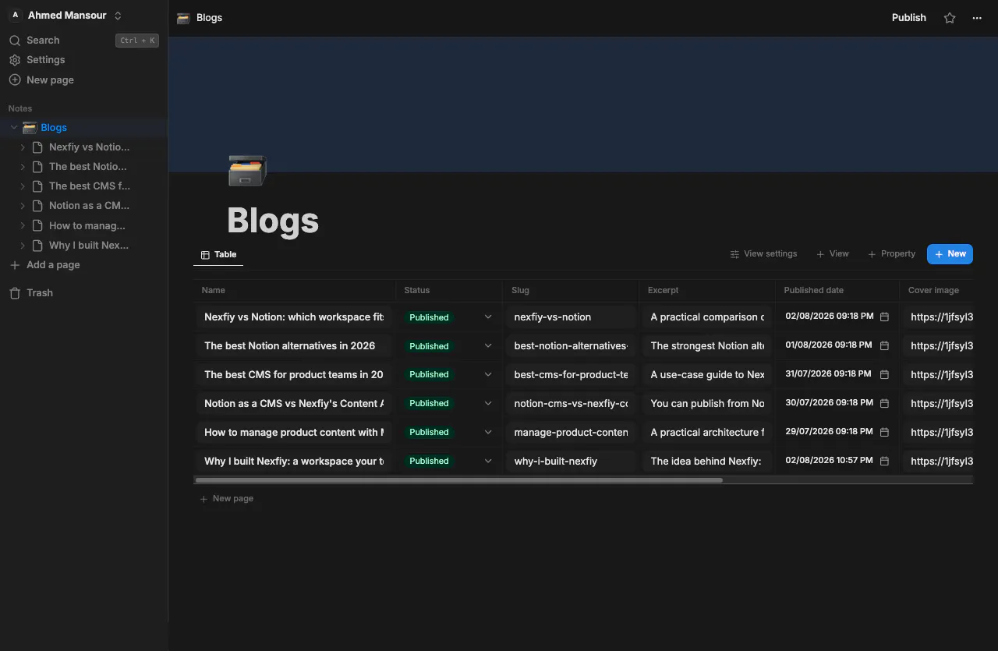Click New page below the table
998x651 pixels.
click(x=226, y=499)
